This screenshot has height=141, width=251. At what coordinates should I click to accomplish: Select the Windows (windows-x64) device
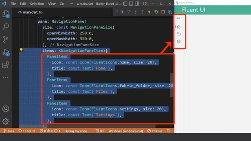[x=125, y=131]
